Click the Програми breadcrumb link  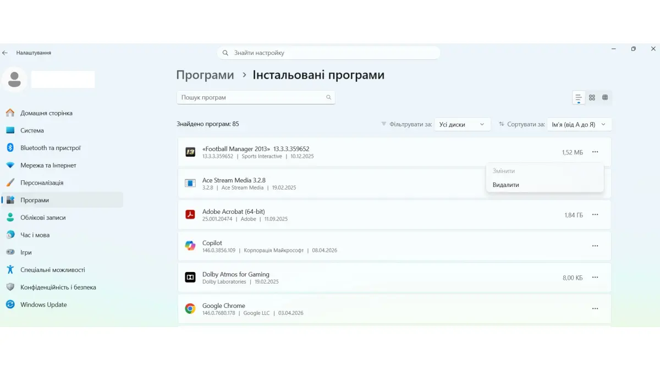pyautogui.click(x=205, y=75)
